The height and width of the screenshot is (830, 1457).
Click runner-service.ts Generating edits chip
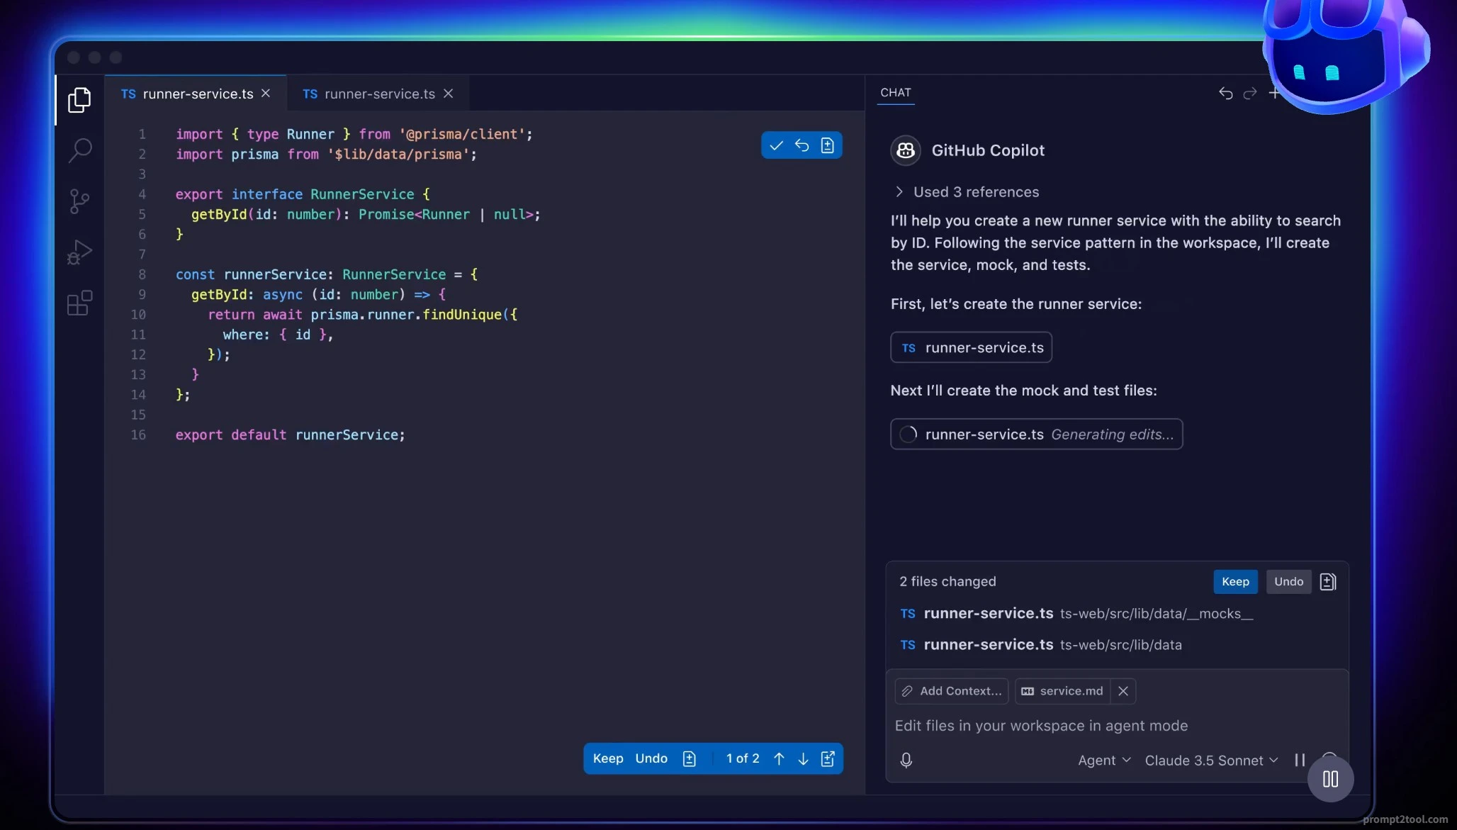1036,434
